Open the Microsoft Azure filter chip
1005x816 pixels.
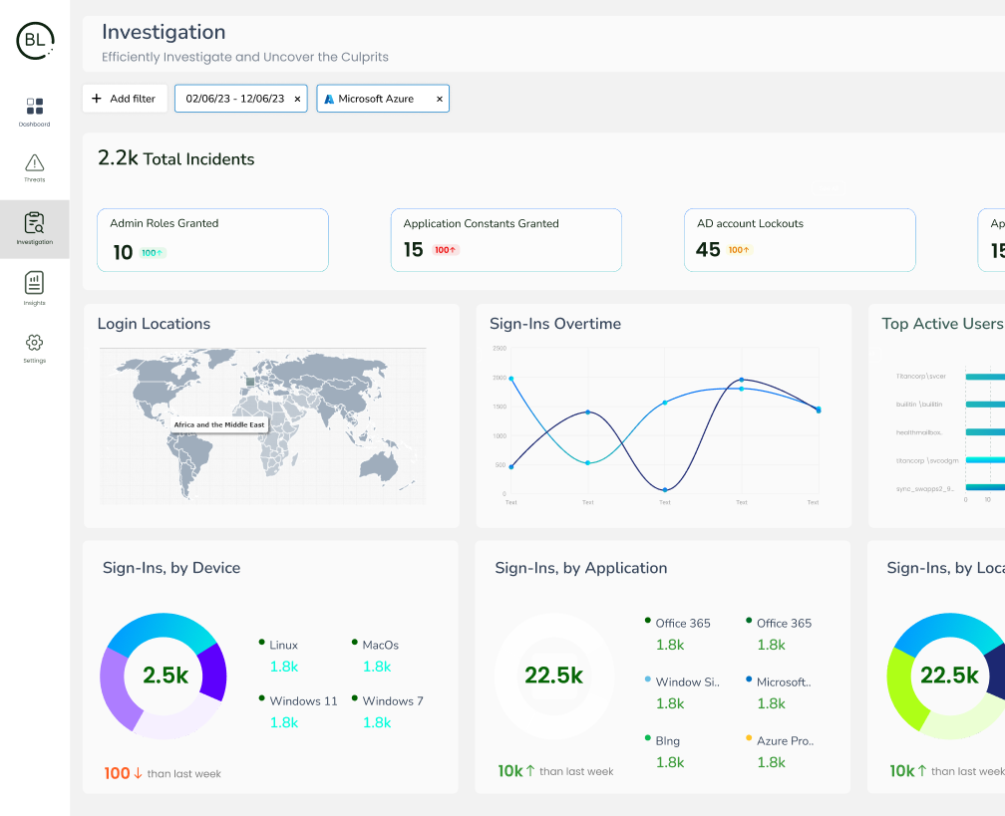click(383, 98)
